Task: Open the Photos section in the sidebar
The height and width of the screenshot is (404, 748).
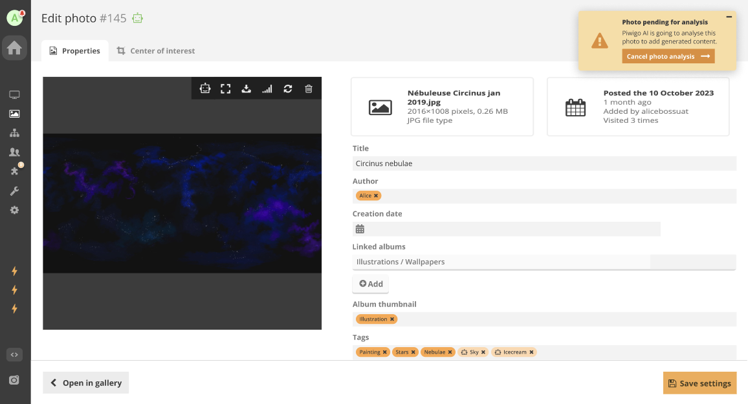Action: click(x=14, y=114)
